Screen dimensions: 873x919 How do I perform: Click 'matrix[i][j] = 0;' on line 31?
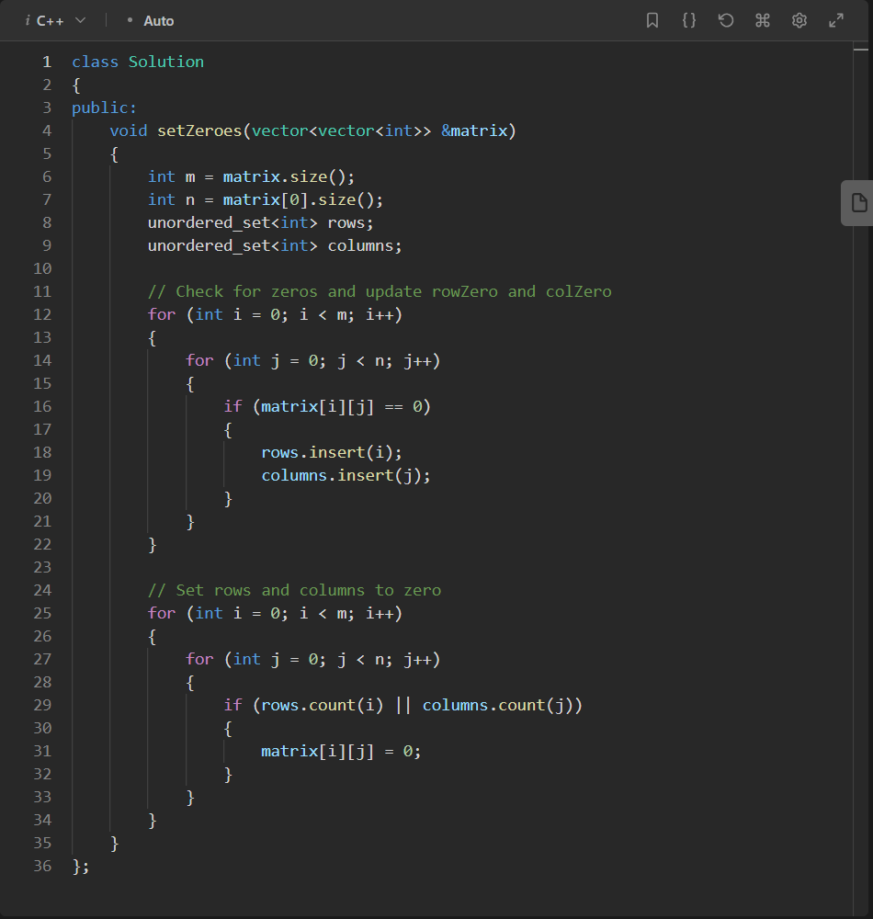(x=341, y=752)
